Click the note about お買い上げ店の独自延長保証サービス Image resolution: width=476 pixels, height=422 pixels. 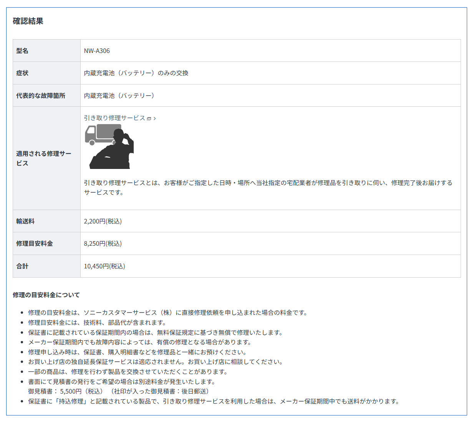point(156,362)
